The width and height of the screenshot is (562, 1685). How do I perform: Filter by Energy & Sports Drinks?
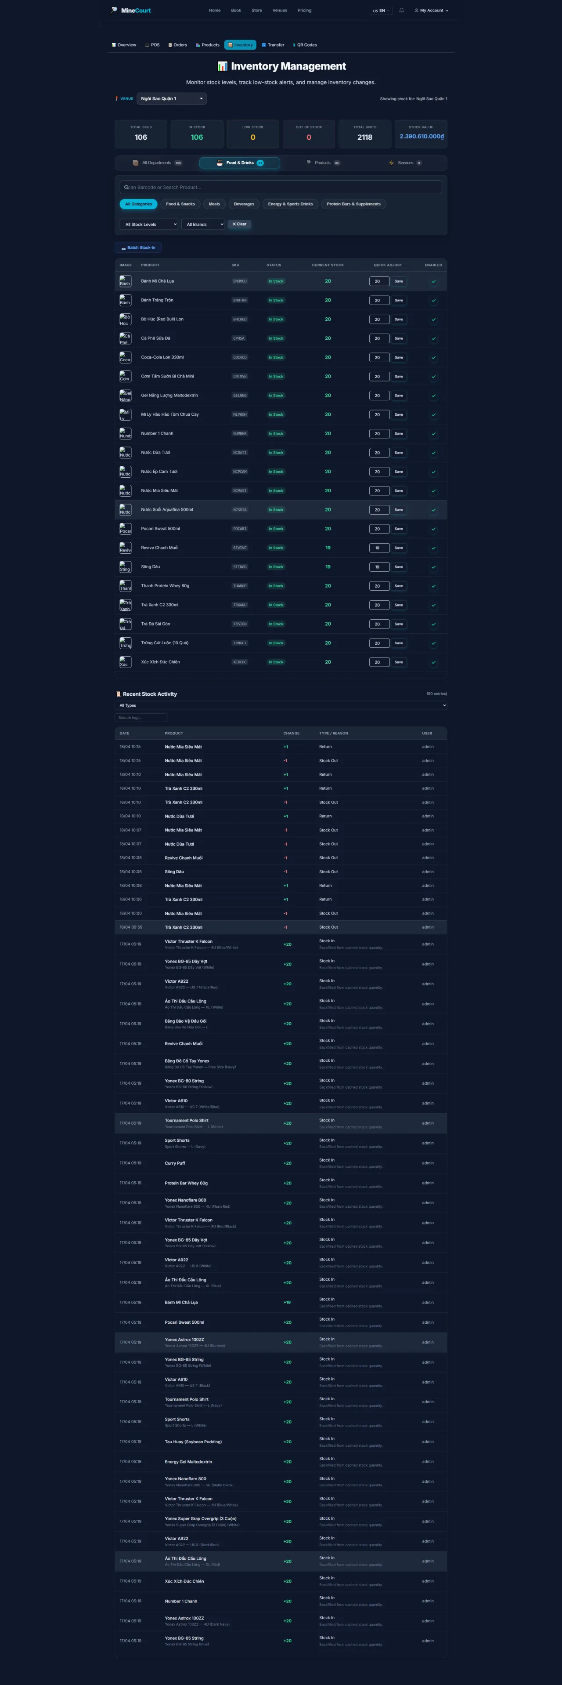(290, 204)
